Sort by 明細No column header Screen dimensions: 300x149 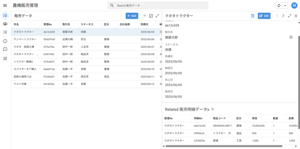tap(198, 119)
